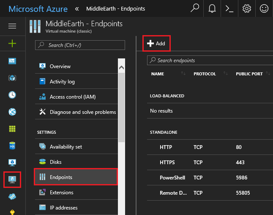
Task: Open Activity log menu item
Action: (x=76, y=81)
